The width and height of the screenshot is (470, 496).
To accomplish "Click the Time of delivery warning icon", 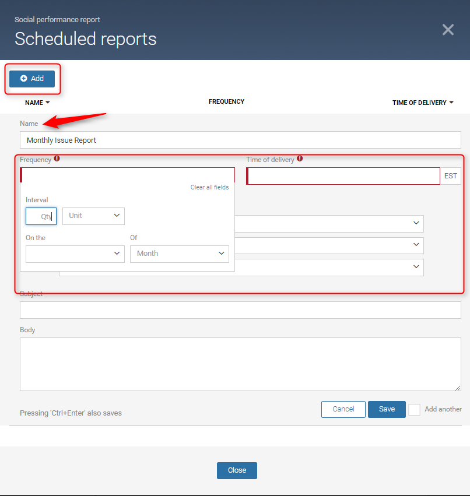I will coord(300,159).
